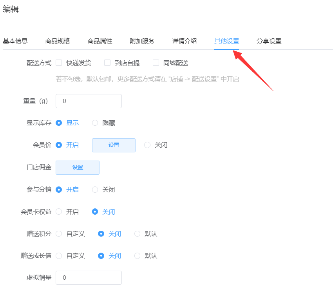This screenshot has width=333, height=293.
Task: Select 默认 for 赠送积分
Action: [138, 234]
